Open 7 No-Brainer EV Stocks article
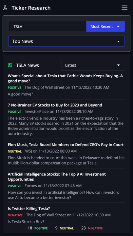This screenshot has height=236, width=133. pyautogui.click(x=55, y=105)
